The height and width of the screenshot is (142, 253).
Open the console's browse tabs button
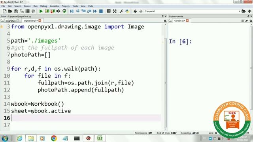pos(170,21)
